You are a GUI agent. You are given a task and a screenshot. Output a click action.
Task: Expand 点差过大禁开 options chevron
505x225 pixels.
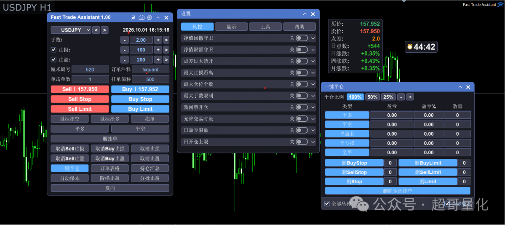click(313, 61)
